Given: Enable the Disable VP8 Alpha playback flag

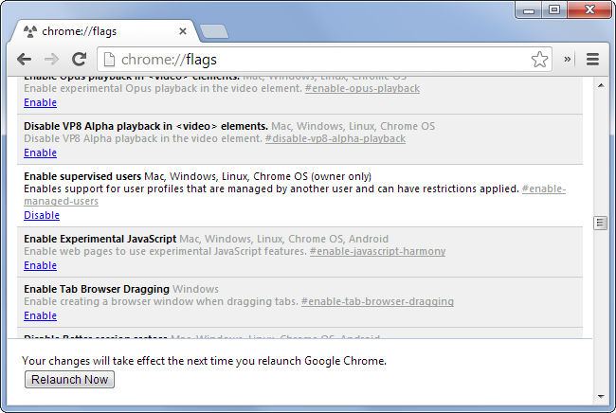Looking at the screenshot, I should pyautogui.click(x=40, y=153).
